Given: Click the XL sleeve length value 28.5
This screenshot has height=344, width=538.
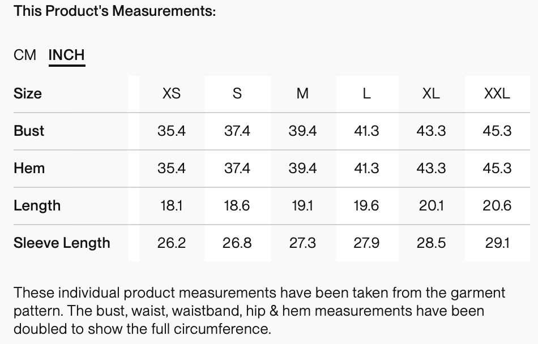Looking at the screenshot, I should [x=431, y=243].
